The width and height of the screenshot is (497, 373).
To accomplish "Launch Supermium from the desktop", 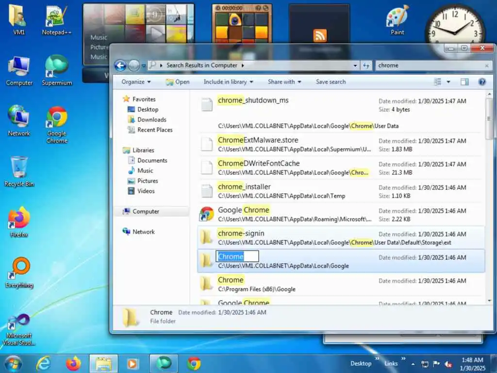I will click(57, 70).
